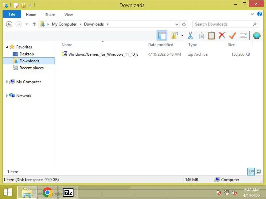
Task: Click the search magnifier icon
Action: (254, 24)
